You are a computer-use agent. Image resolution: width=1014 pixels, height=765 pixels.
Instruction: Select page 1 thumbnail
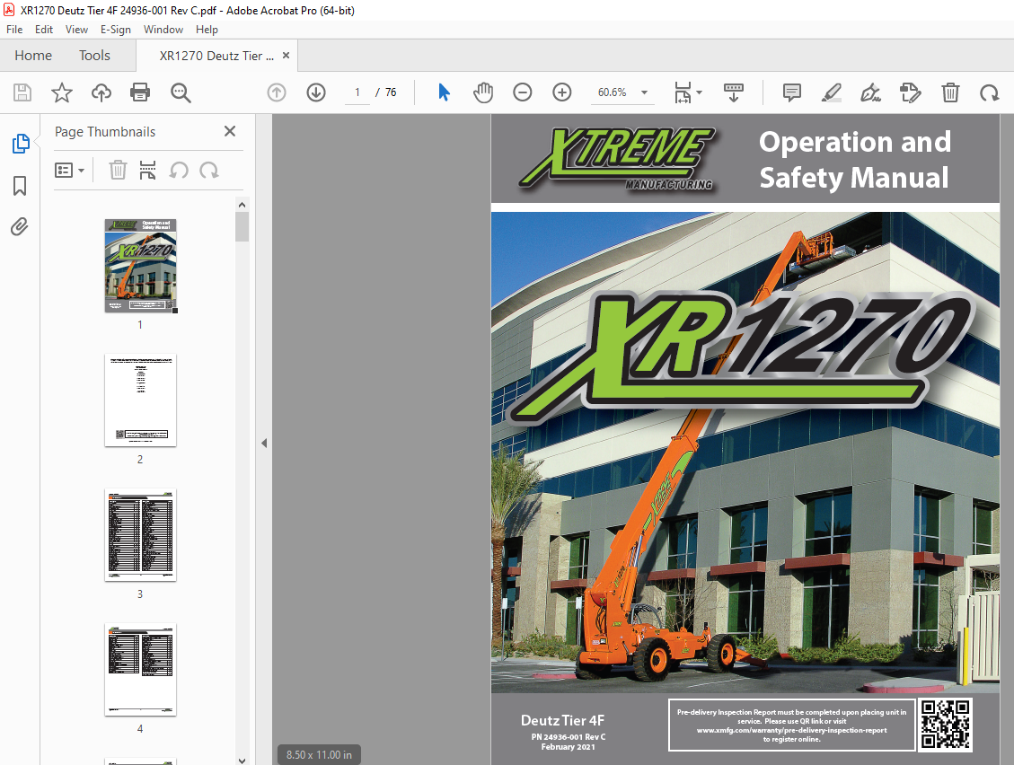[140, 266]
